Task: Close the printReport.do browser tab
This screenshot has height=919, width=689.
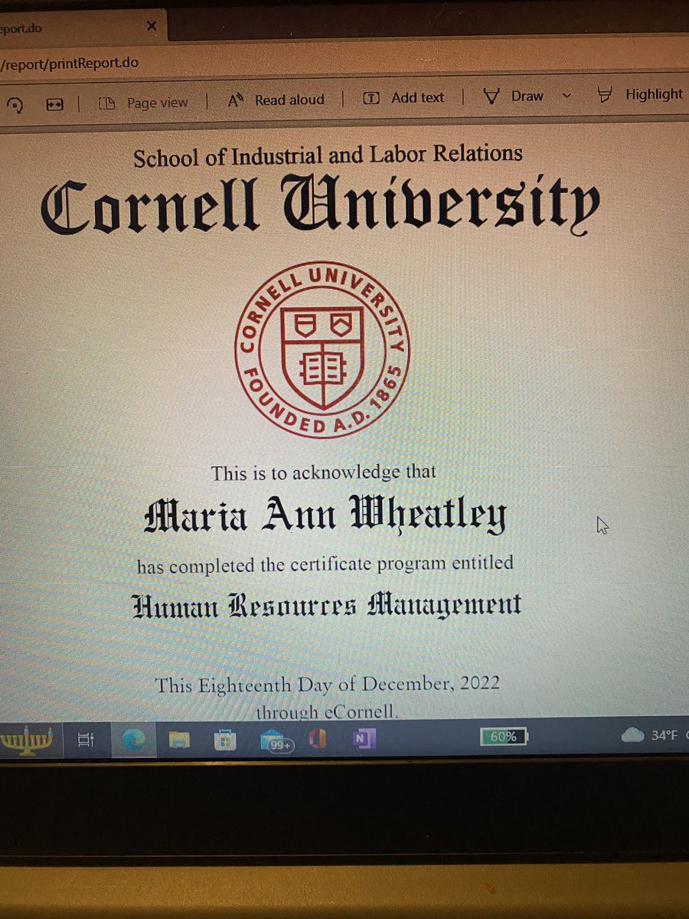Action: (x=151, y=26)
